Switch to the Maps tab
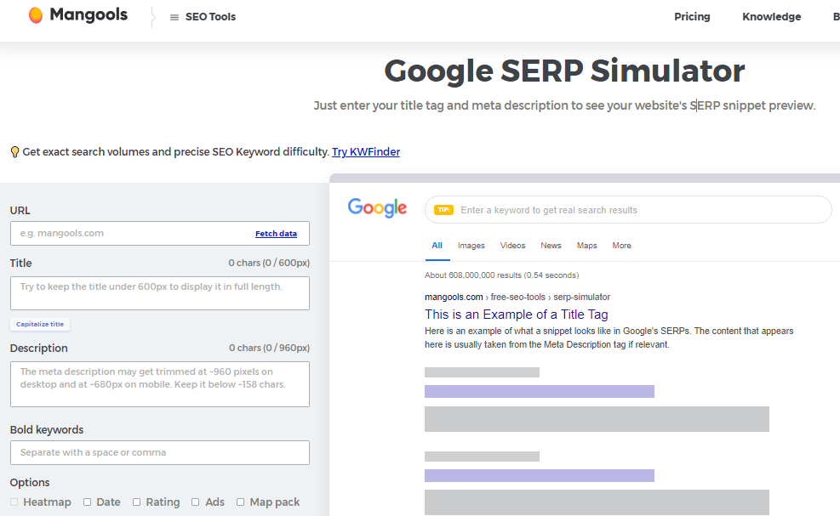 point(586,245)
